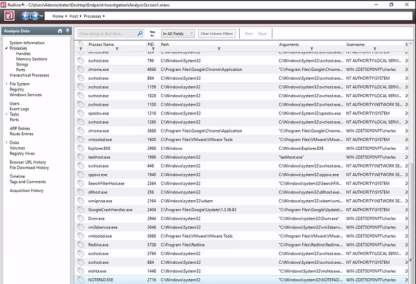Tag the spoolsv.exe row

click(81, 113)
